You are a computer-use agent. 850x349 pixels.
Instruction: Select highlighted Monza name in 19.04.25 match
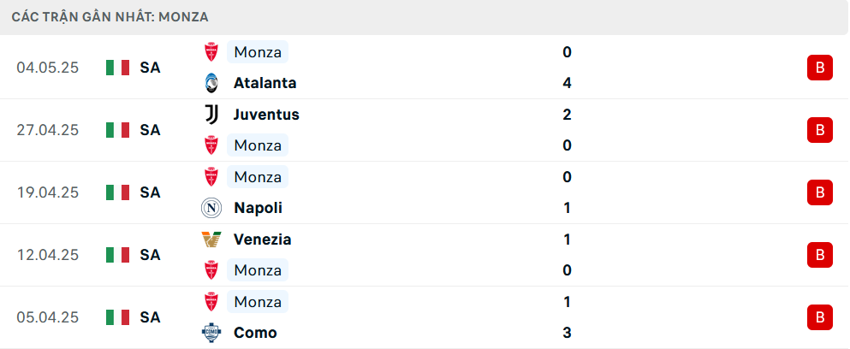(258, 177)
